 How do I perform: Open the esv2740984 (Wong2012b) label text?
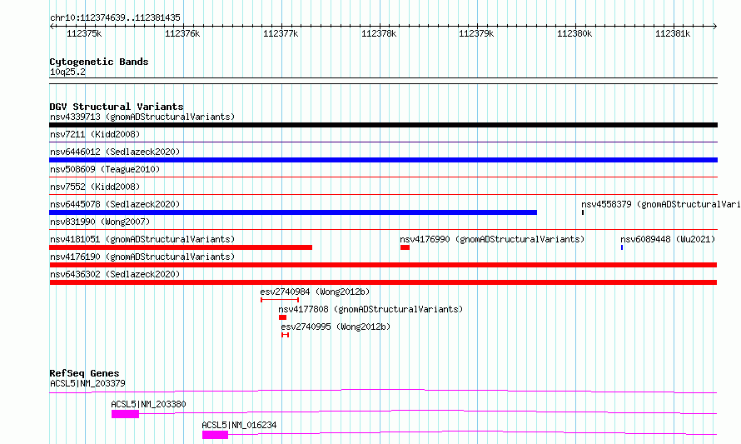click(x=315, y=292)
